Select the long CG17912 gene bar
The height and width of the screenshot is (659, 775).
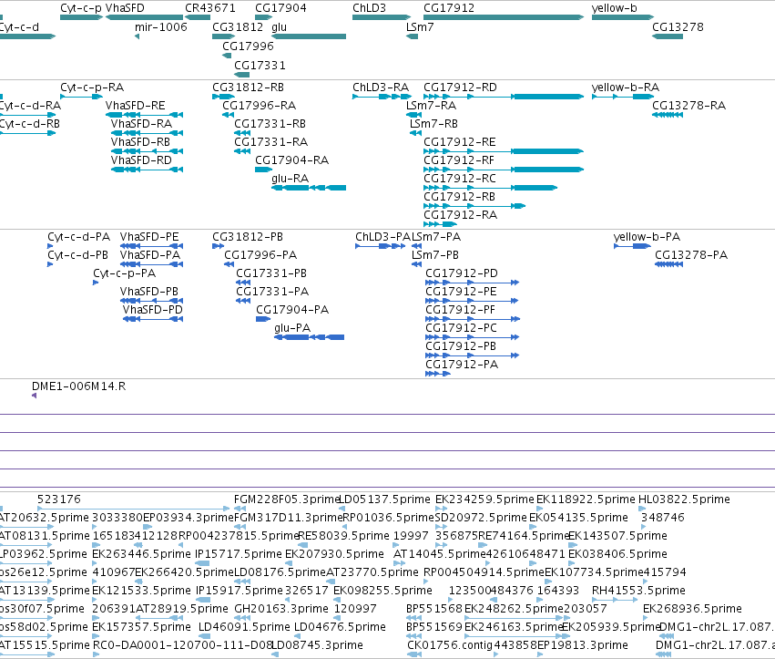tap(504, 17)
